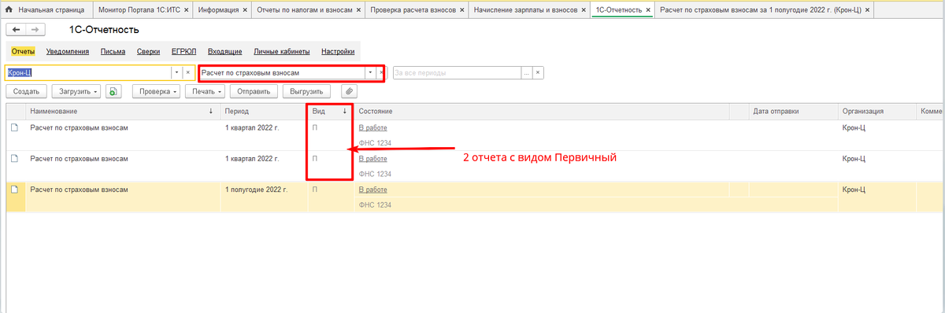Clear the period filter field
This screenshot has height=313, width=945.
tap(539, 72)
